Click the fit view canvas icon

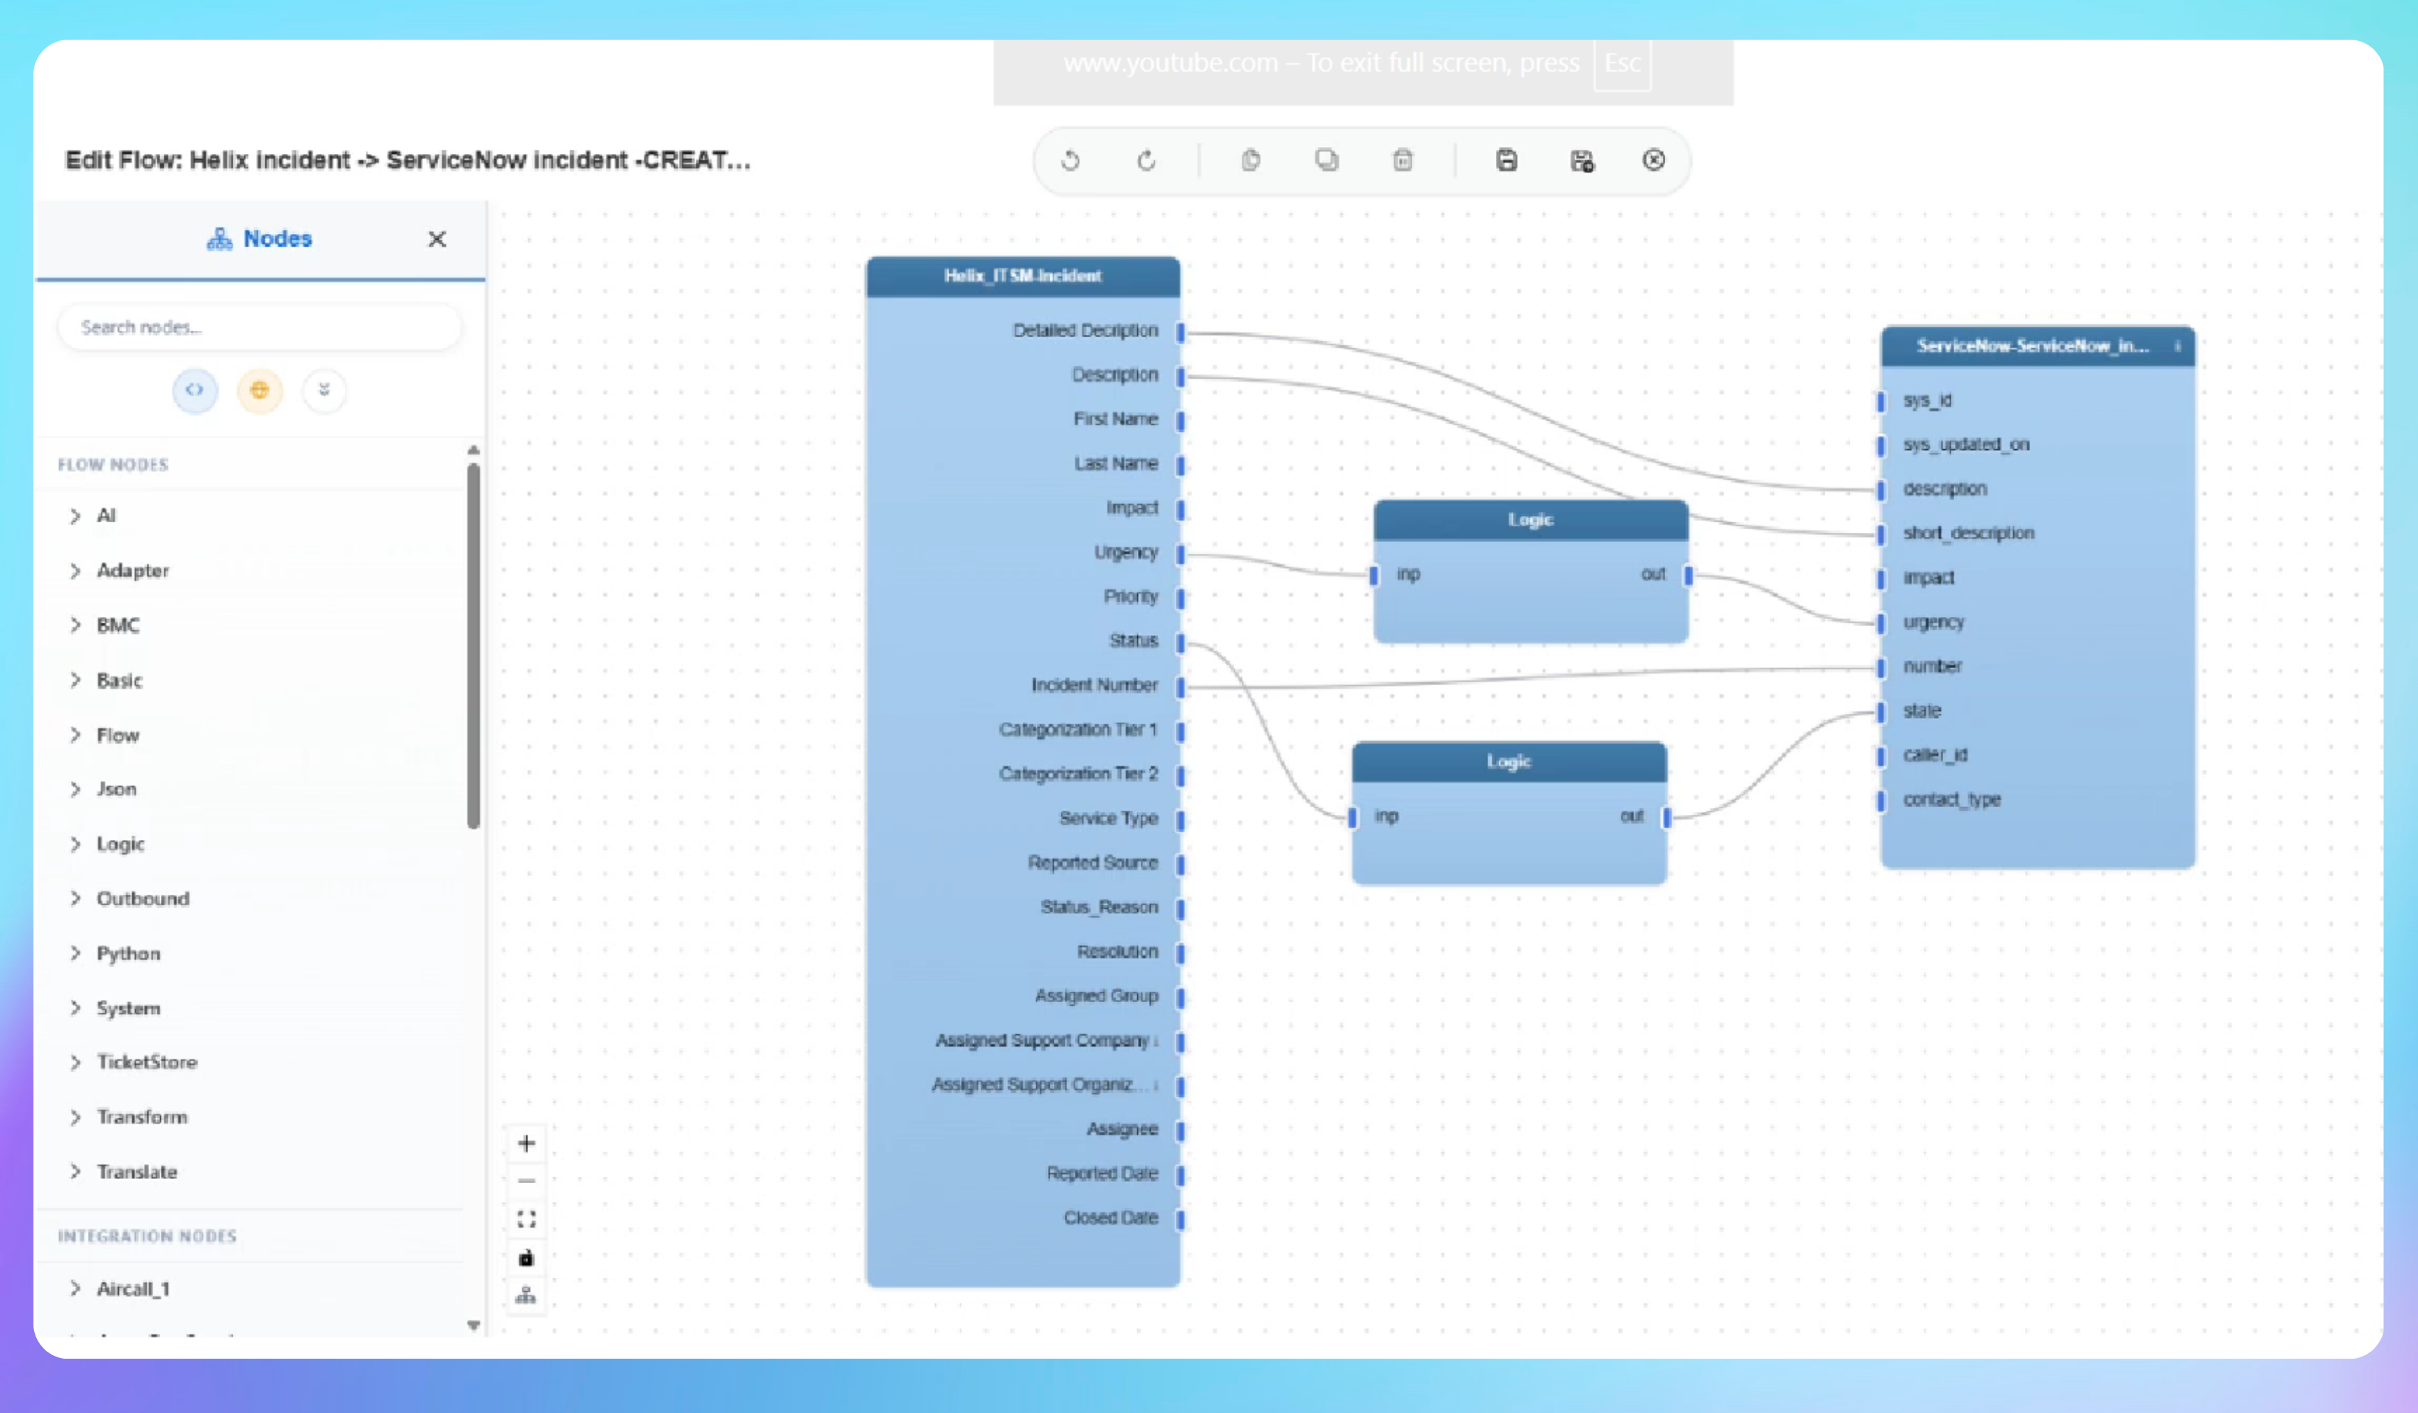526,1218
